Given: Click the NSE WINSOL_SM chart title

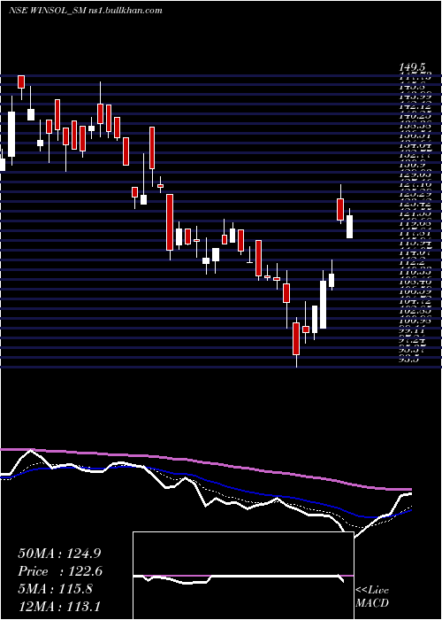Looking at the screenshot, I should click(x=48, y=11).
